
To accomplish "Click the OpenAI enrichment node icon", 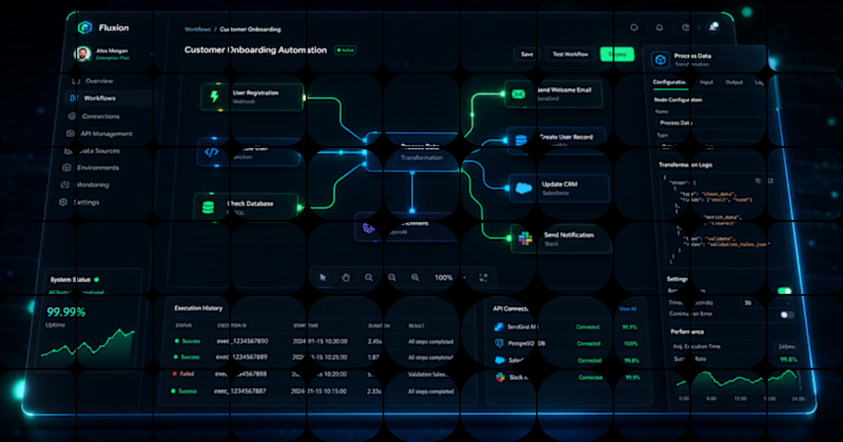I will (x=368, y=227).
